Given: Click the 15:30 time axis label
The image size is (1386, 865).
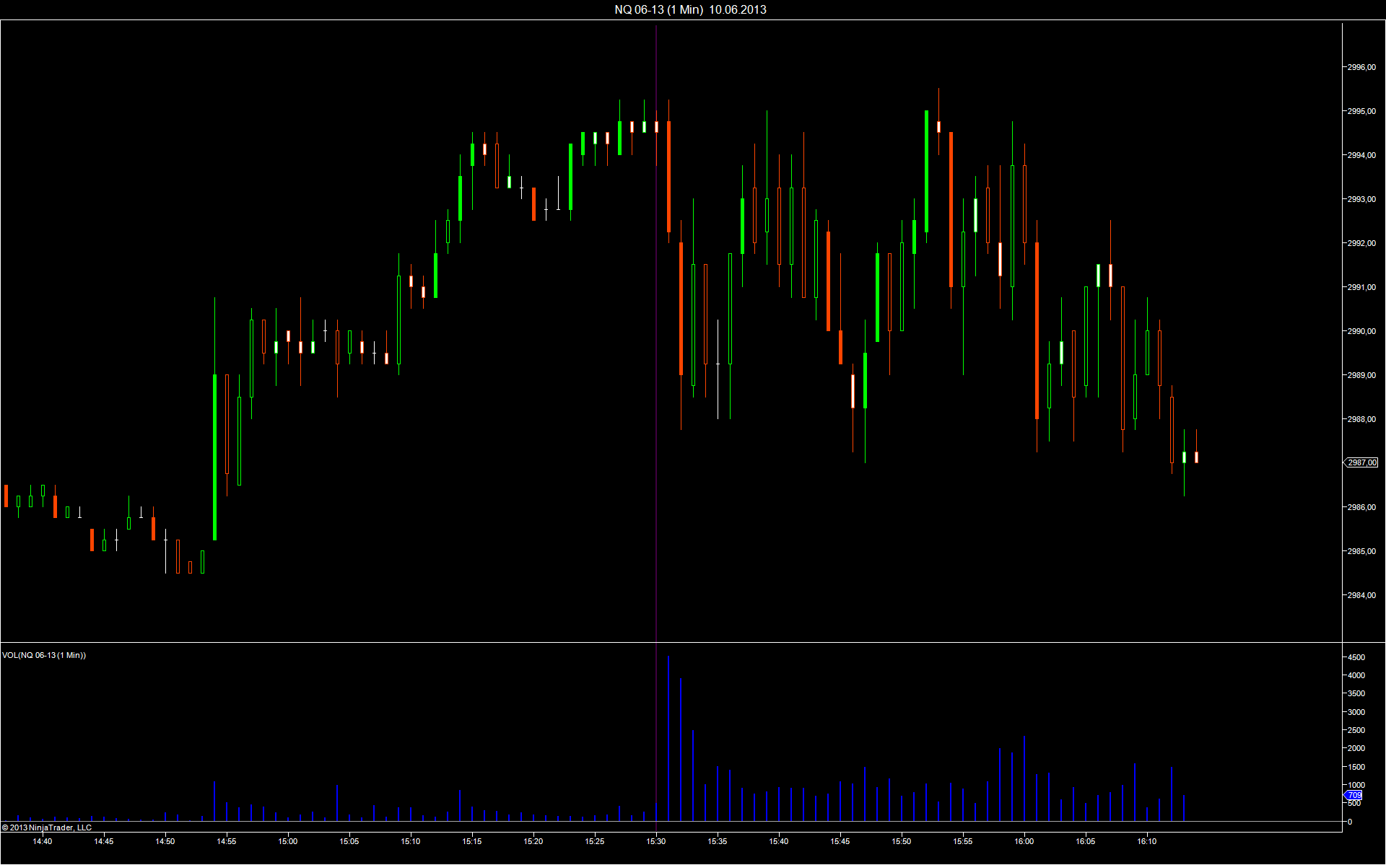Looking at the screenshot, I should [x=656, y=841].
